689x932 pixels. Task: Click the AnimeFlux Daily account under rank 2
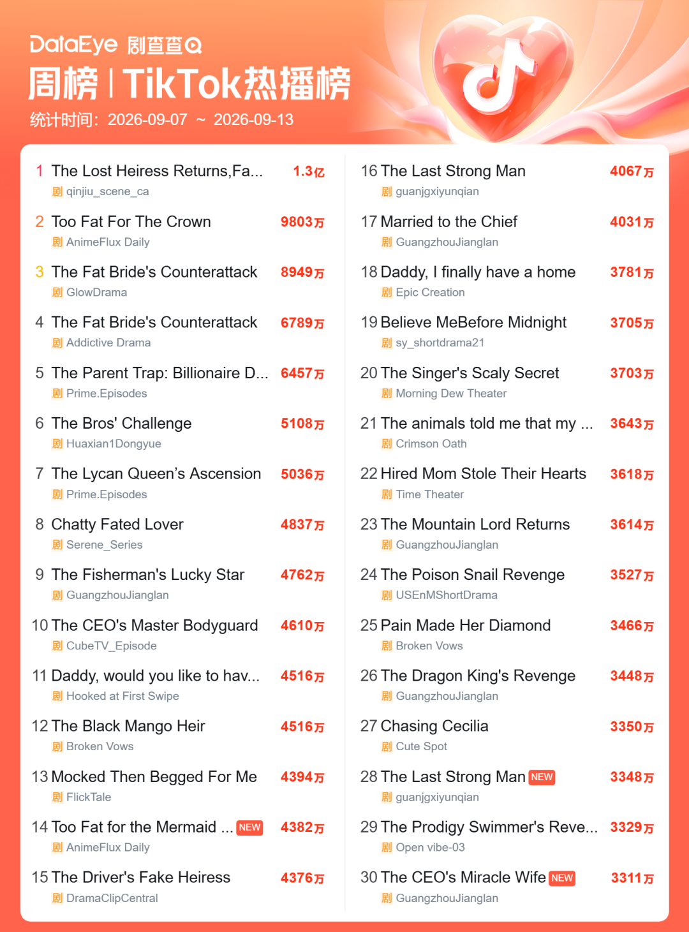click(x=108, y=242)
